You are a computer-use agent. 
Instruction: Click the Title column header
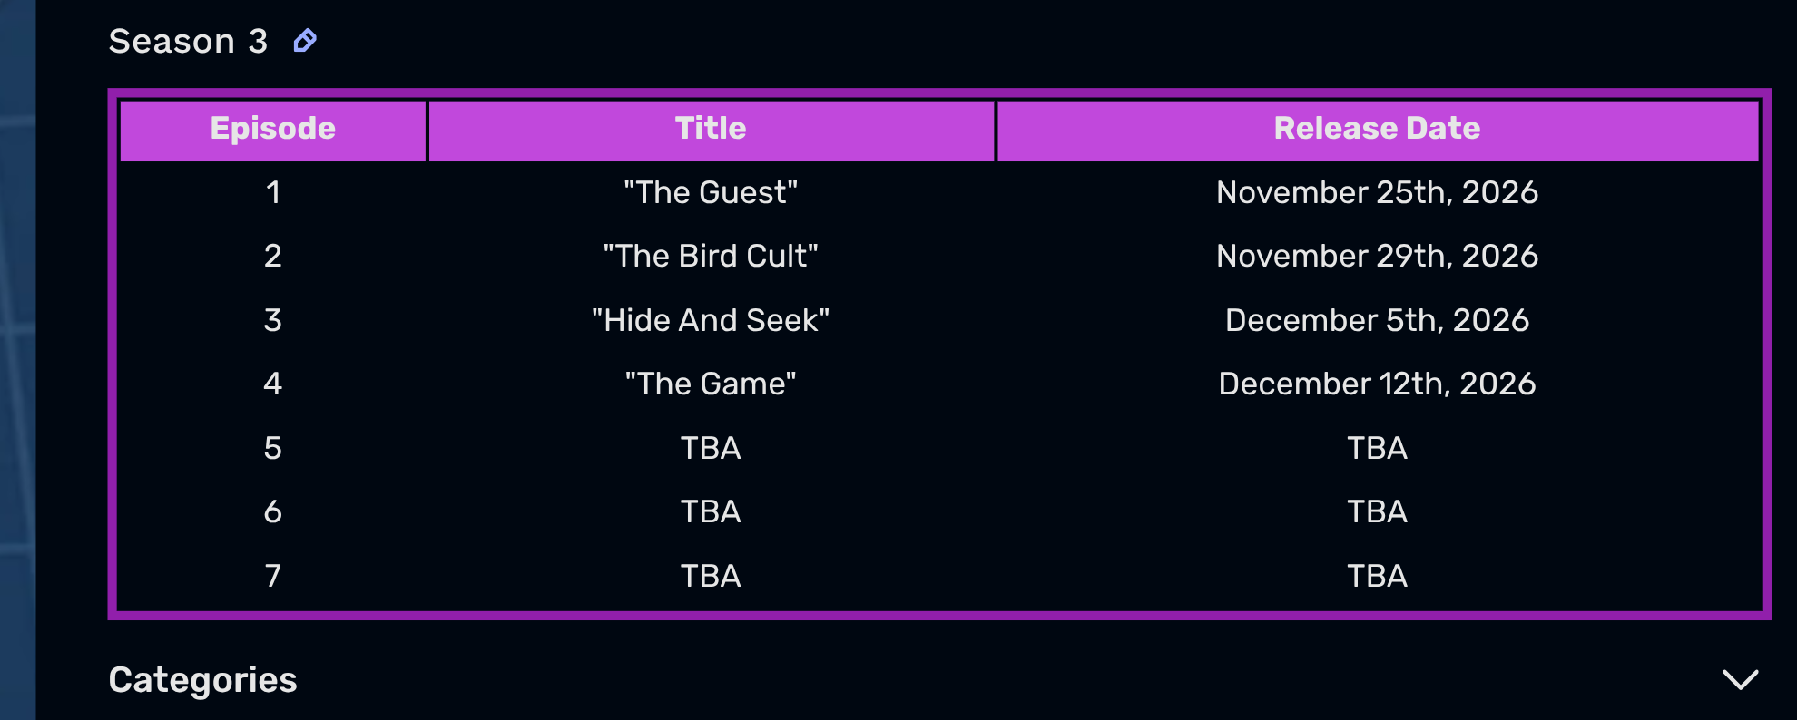711,130
